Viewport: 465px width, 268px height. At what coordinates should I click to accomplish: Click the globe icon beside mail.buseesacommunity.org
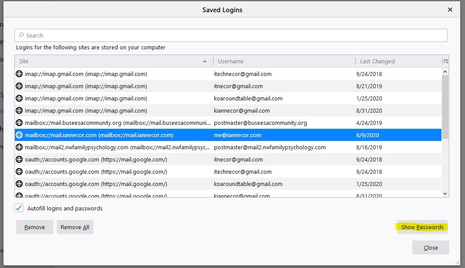(19, 123)
